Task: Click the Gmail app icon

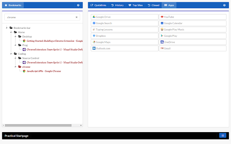Action: [x=162, y=48]
